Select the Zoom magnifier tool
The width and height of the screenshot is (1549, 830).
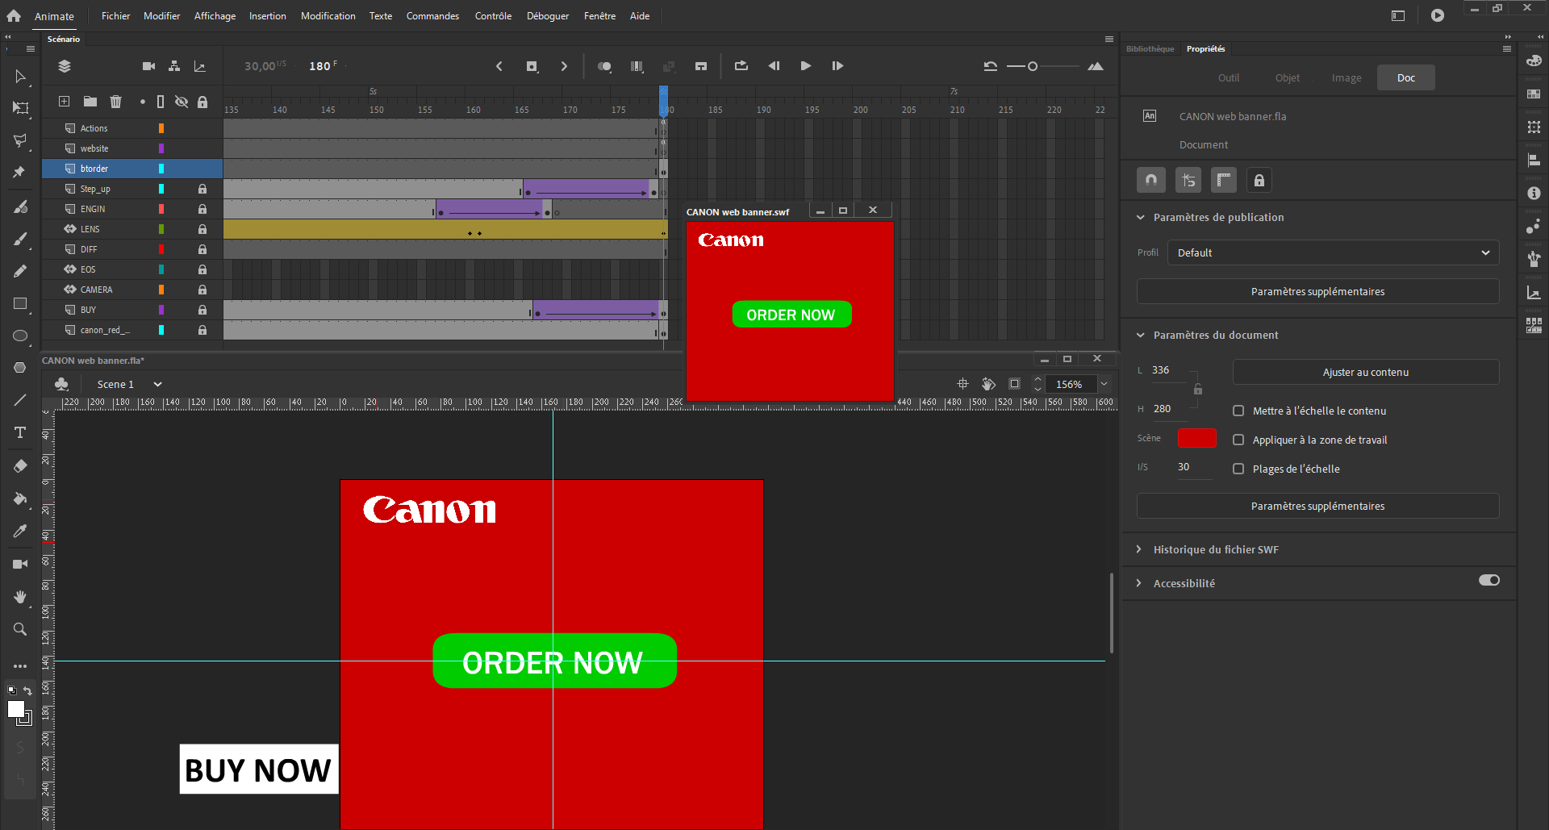tap(20, 629)
